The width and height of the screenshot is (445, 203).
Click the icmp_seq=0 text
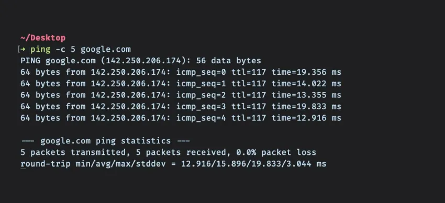point(201,72)
